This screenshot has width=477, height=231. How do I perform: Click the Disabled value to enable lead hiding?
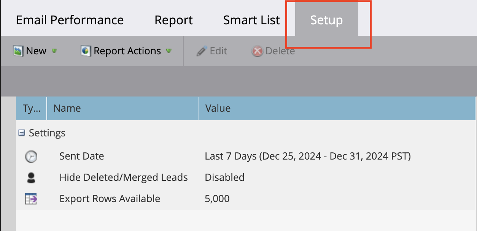224,177
